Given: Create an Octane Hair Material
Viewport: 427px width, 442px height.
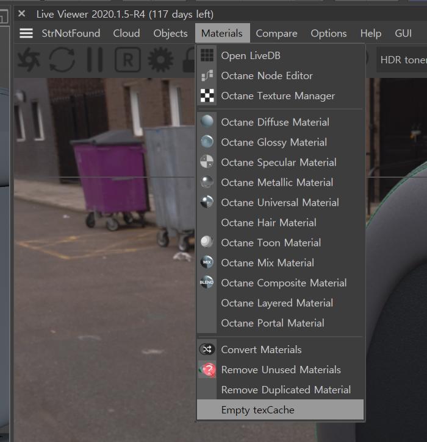Looking at the screenshot, I should click(x=280, y=223).
